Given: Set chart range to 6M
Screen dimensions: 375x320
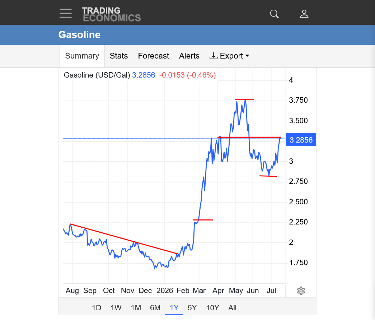Looking at the screenshot, I should (x=155, y=307).
